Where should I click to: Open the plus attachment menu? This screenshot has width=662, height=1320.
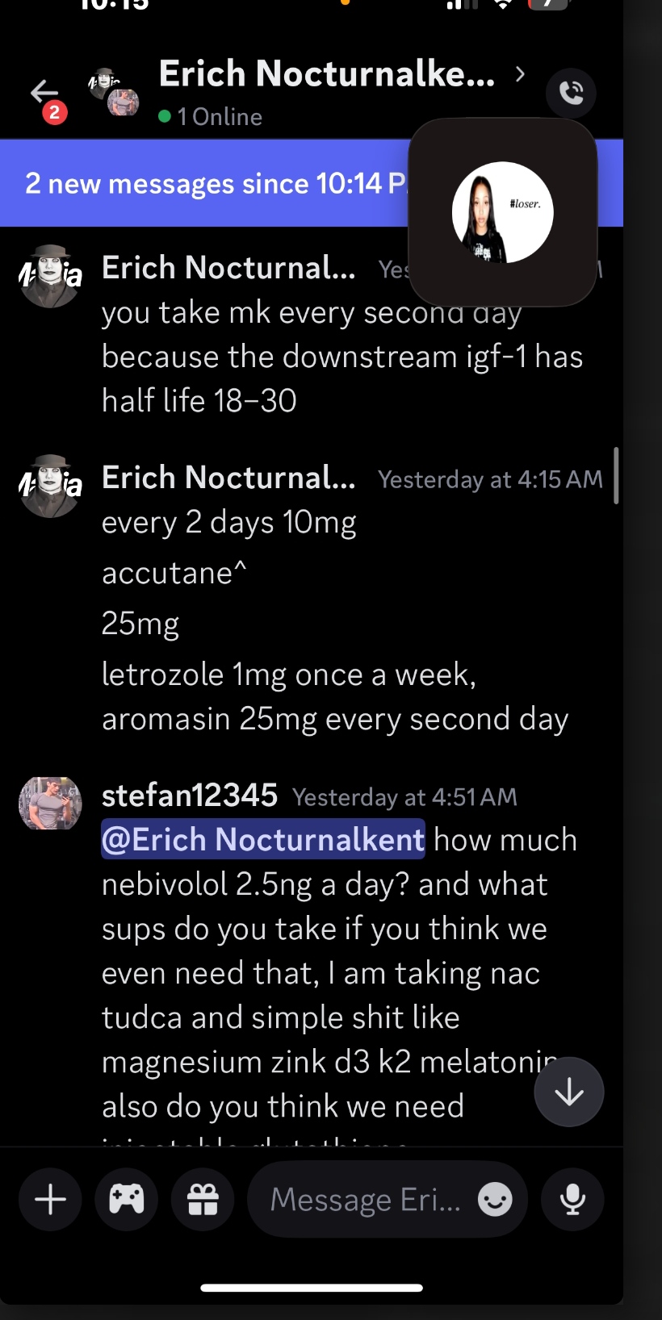pos(50,1199)
